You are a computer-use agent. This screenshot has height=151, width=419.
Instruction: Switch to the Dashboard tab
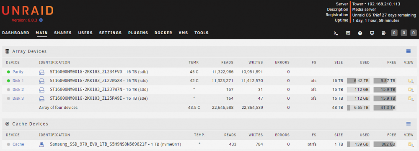[x=16, y=33]
